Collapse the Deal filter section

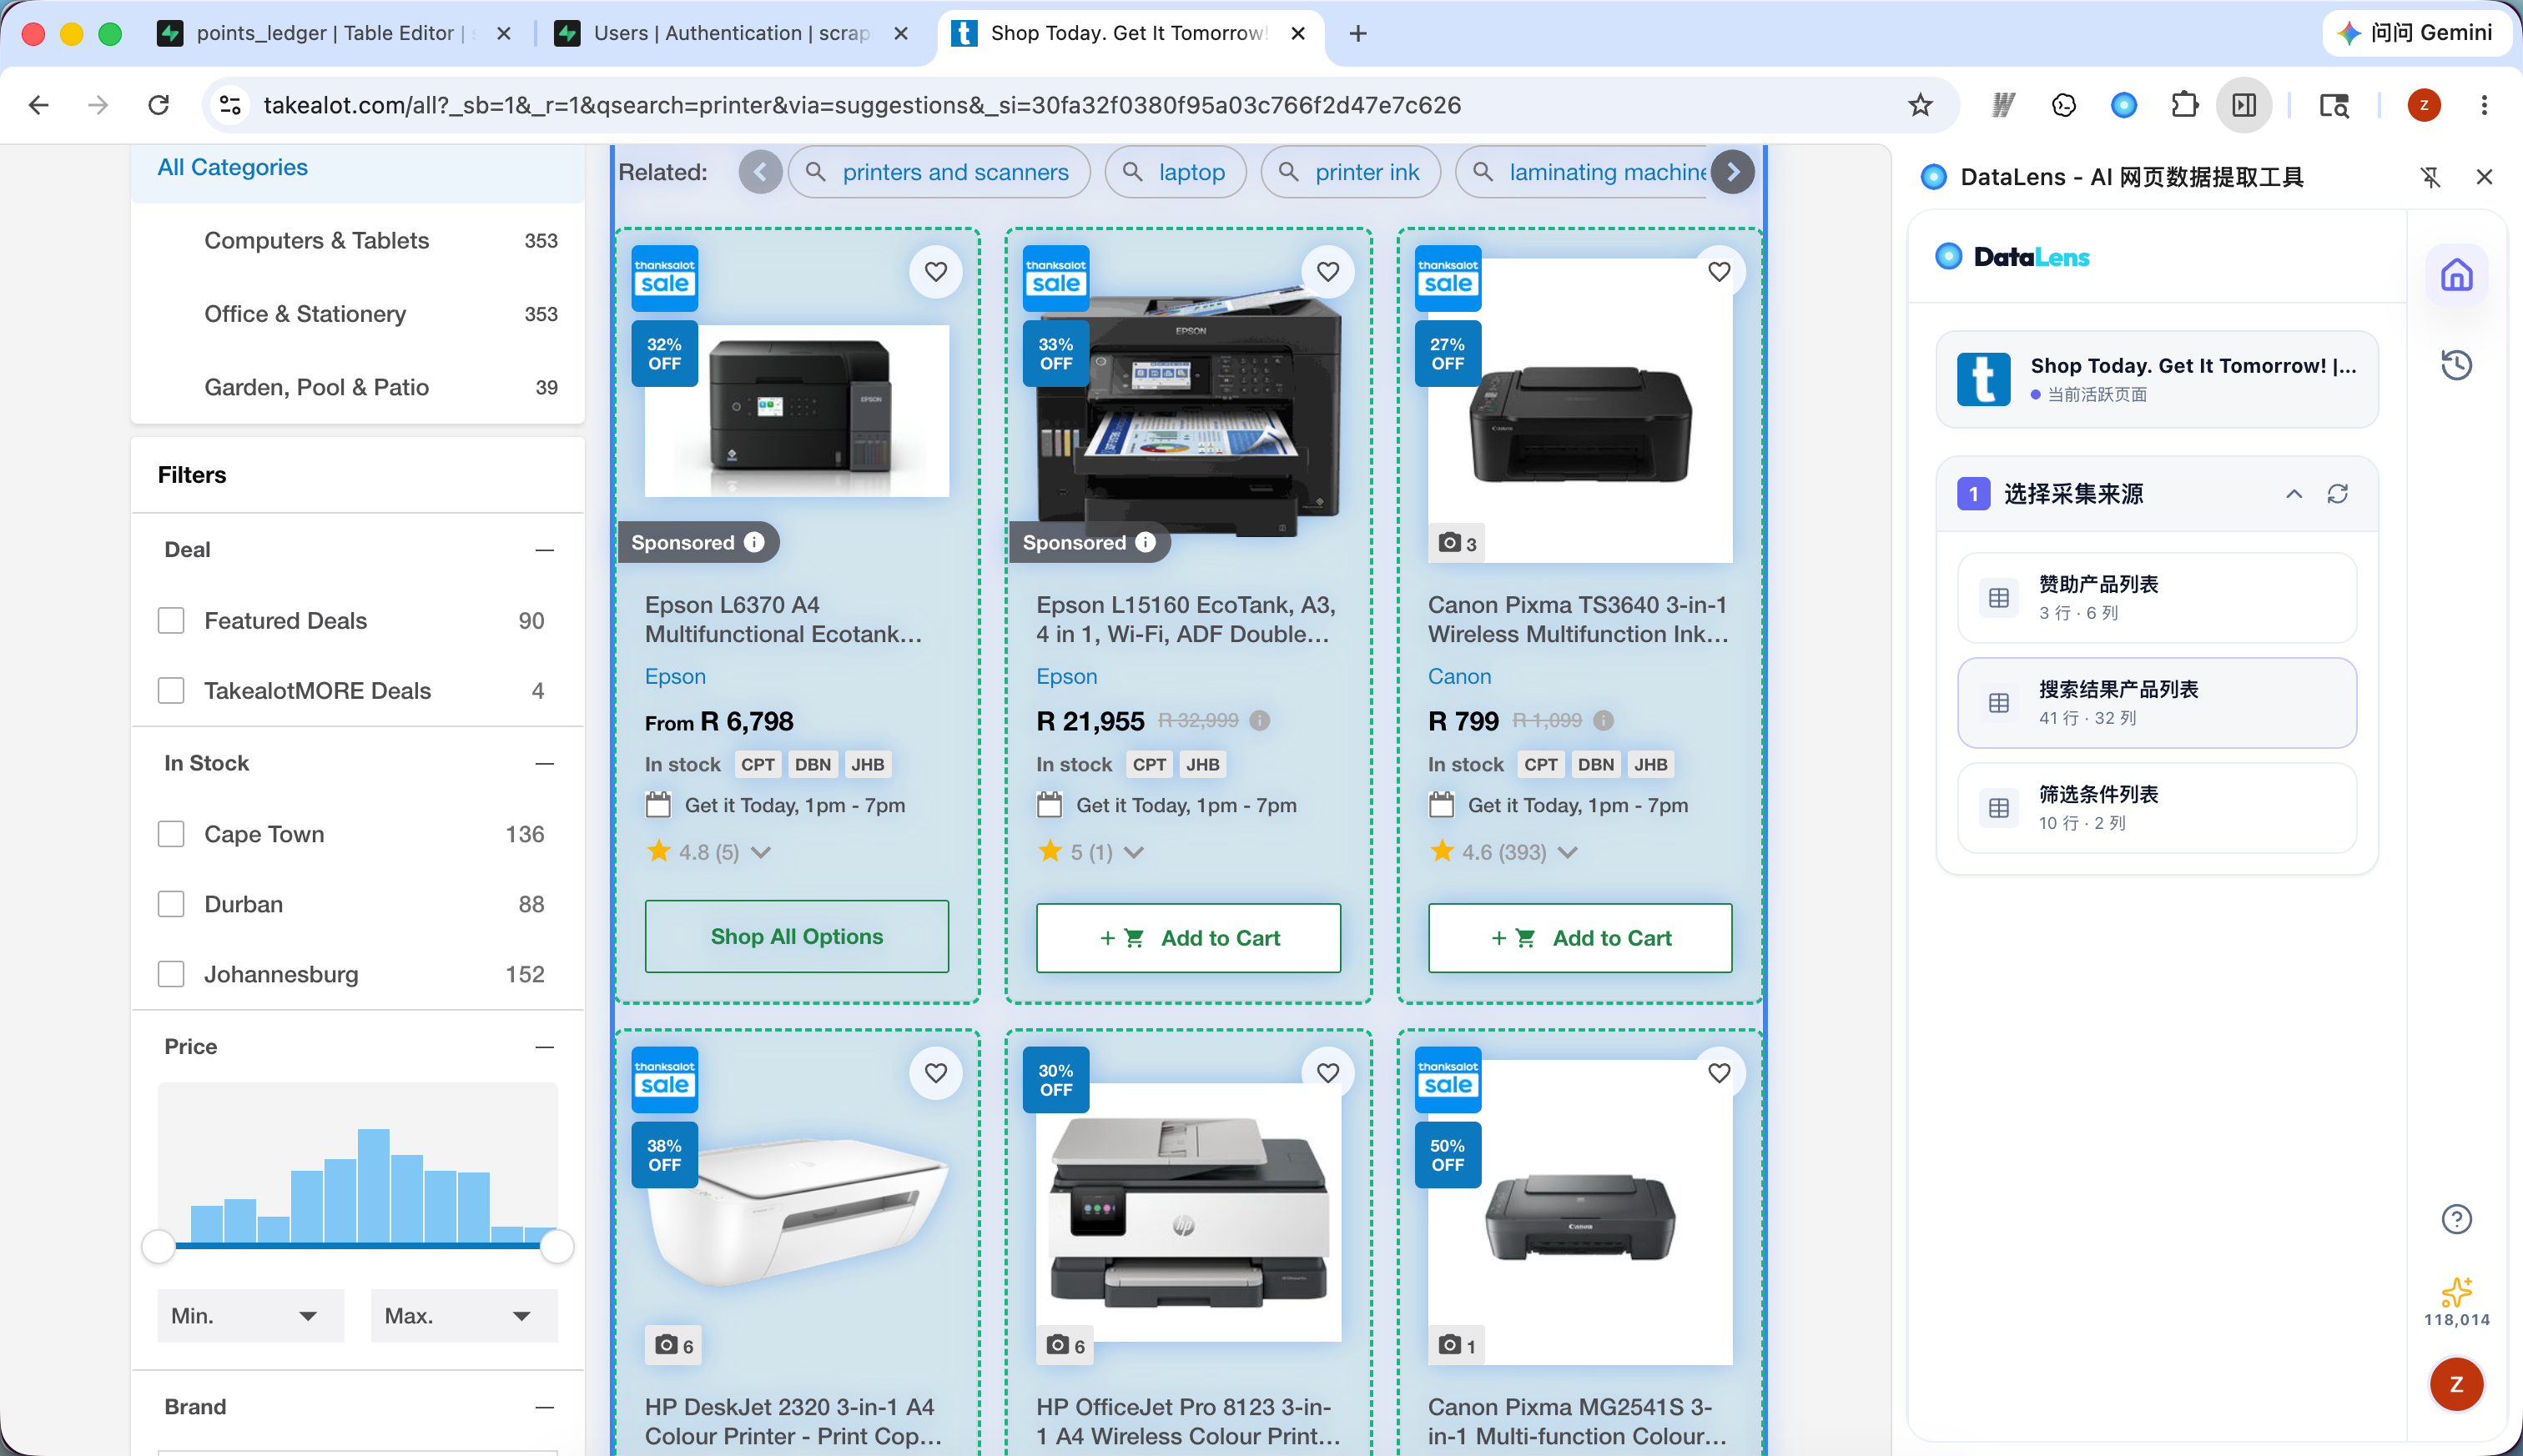click(544, 550)
